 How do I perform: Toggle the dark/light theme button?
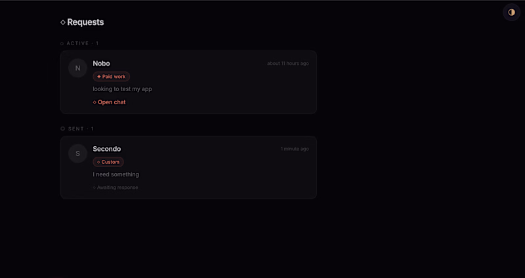coord(512,12)
